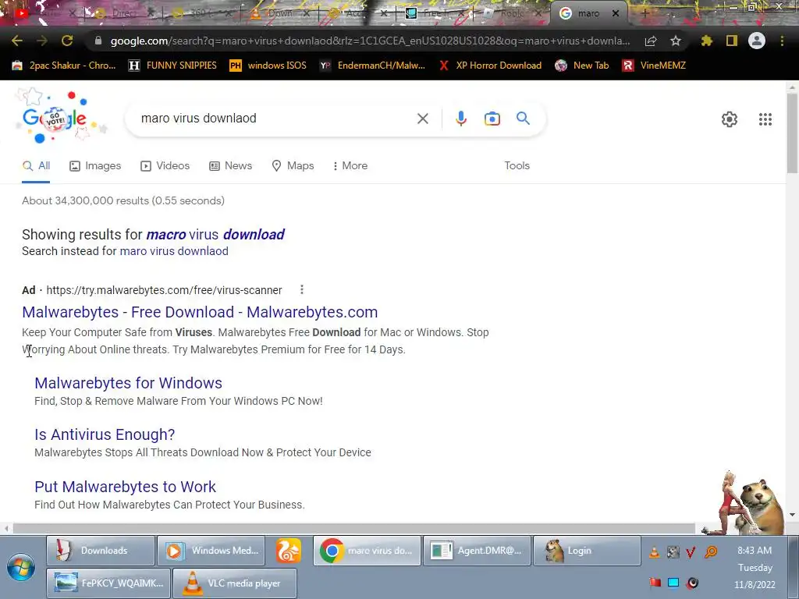This screenshot has width=799, height=599.
Task: Bookmark this tab with the star icon
Action: [676, 41]
